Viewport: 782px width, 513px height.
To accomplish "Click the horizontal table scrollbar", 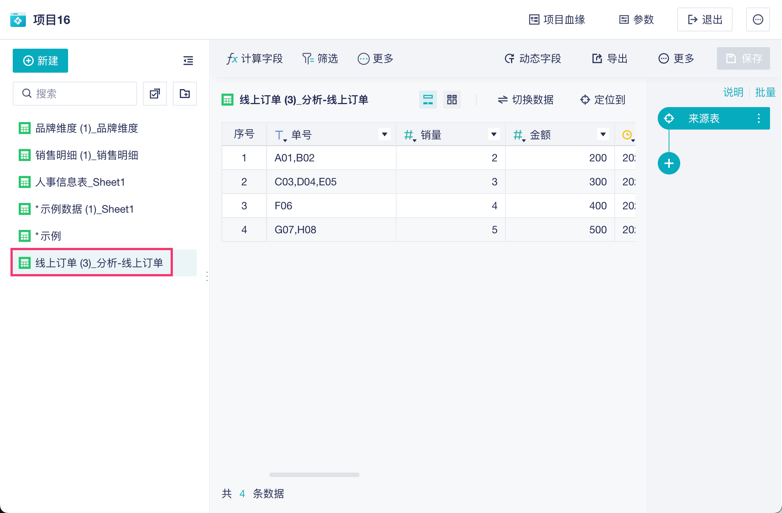I will [x=314, y=475].
